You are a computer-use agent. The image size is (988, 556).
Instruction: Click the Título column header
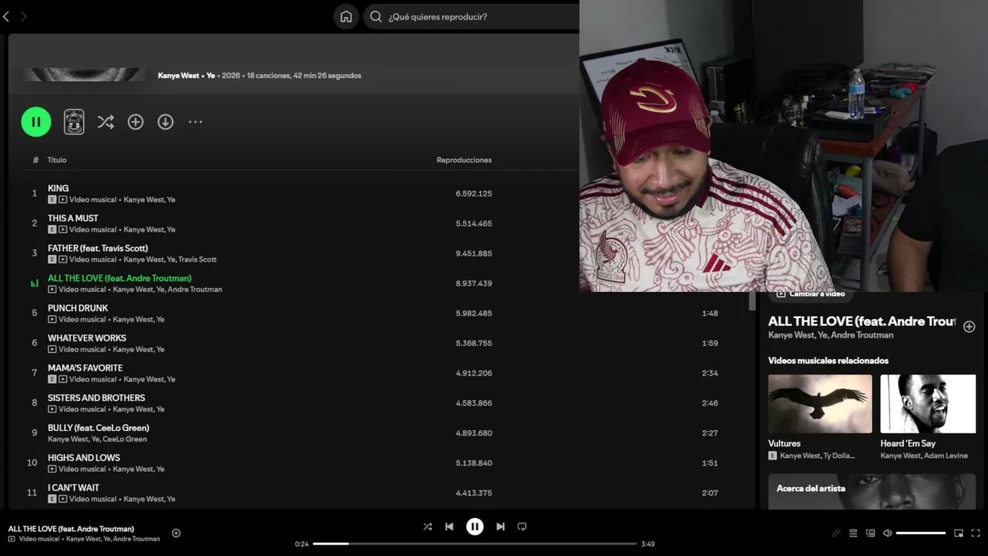point(57,160)
